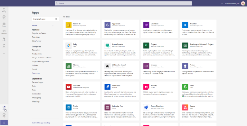
Task: Expand categories with See more
Action: (36, 73)
